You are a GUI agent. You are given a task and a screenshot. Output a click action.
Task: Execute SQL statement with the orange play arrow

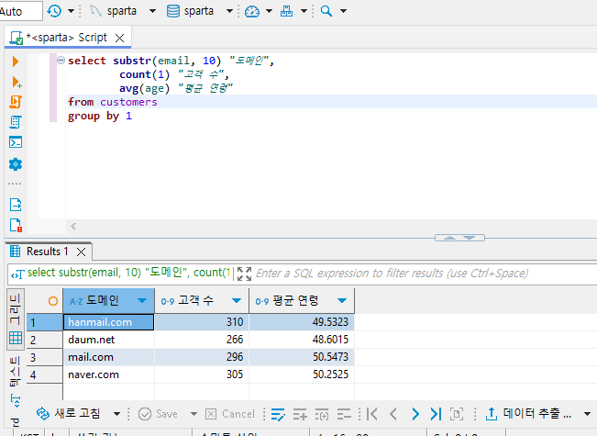coord(16,61)
